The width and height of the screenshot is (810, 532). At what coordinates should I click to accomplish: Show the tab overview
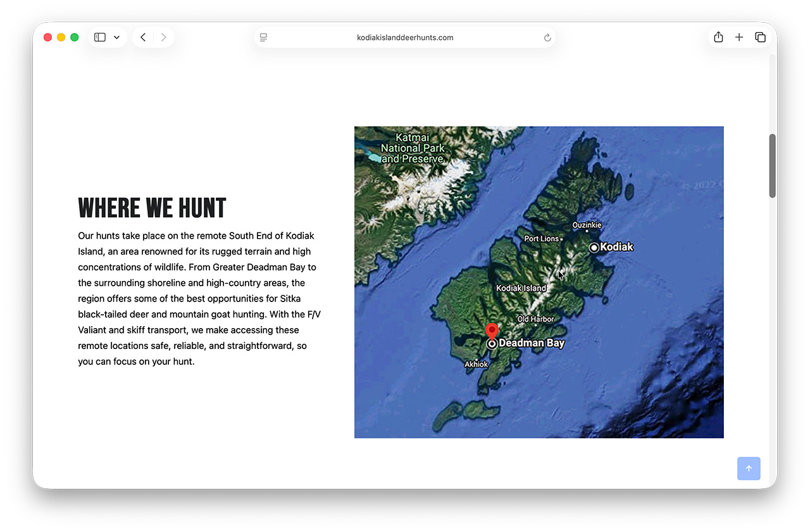761,37
